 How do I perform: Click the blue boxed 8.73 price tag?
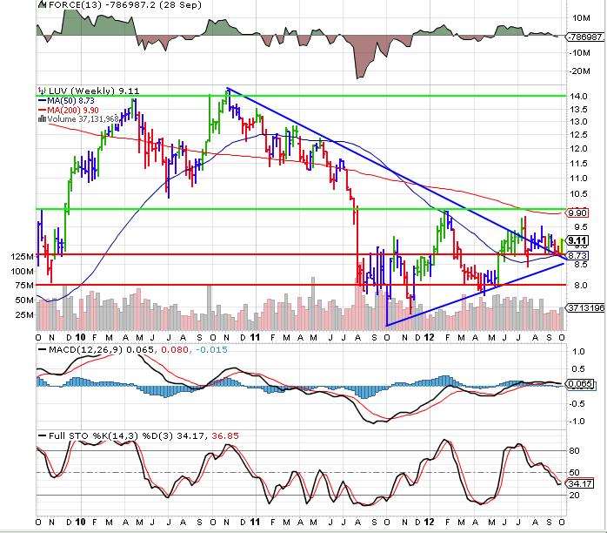pos(577,255)
